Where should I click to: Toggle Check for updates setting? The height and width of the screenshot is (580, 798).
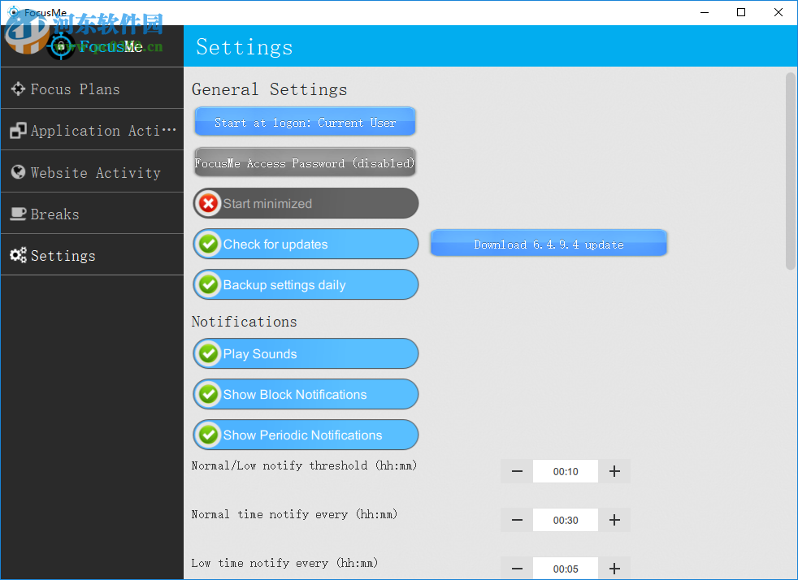(305, 244)
